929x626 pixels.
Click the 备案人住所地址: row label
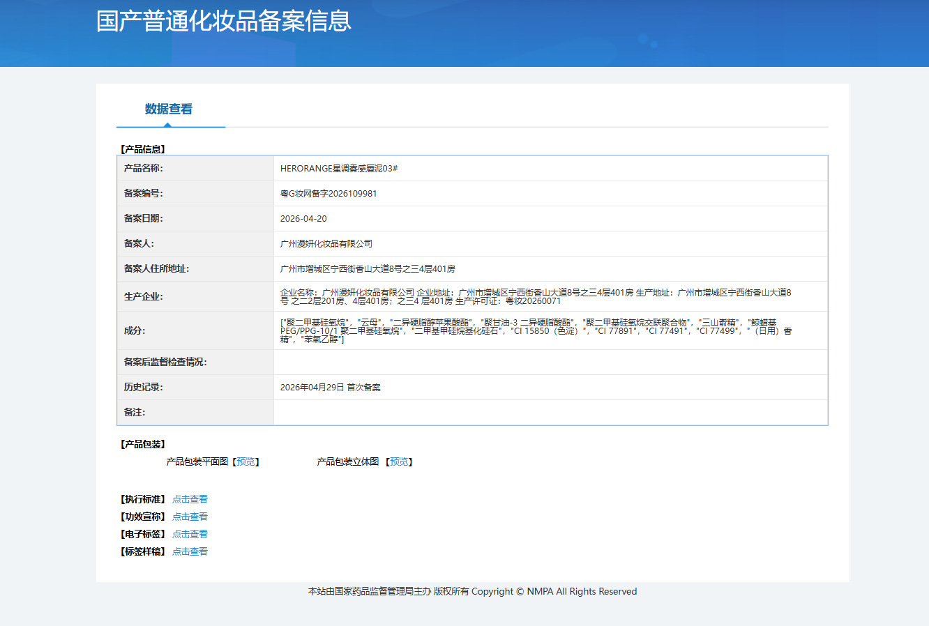pyautogui.click(x=157, y=268)
